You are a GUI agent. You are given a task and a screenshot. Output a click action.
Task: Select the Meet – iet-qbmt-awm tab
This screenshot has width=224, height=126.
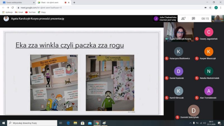click(53, 3)
